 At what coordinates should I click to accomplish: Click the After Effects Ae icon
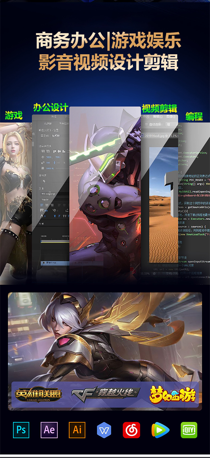49,430
